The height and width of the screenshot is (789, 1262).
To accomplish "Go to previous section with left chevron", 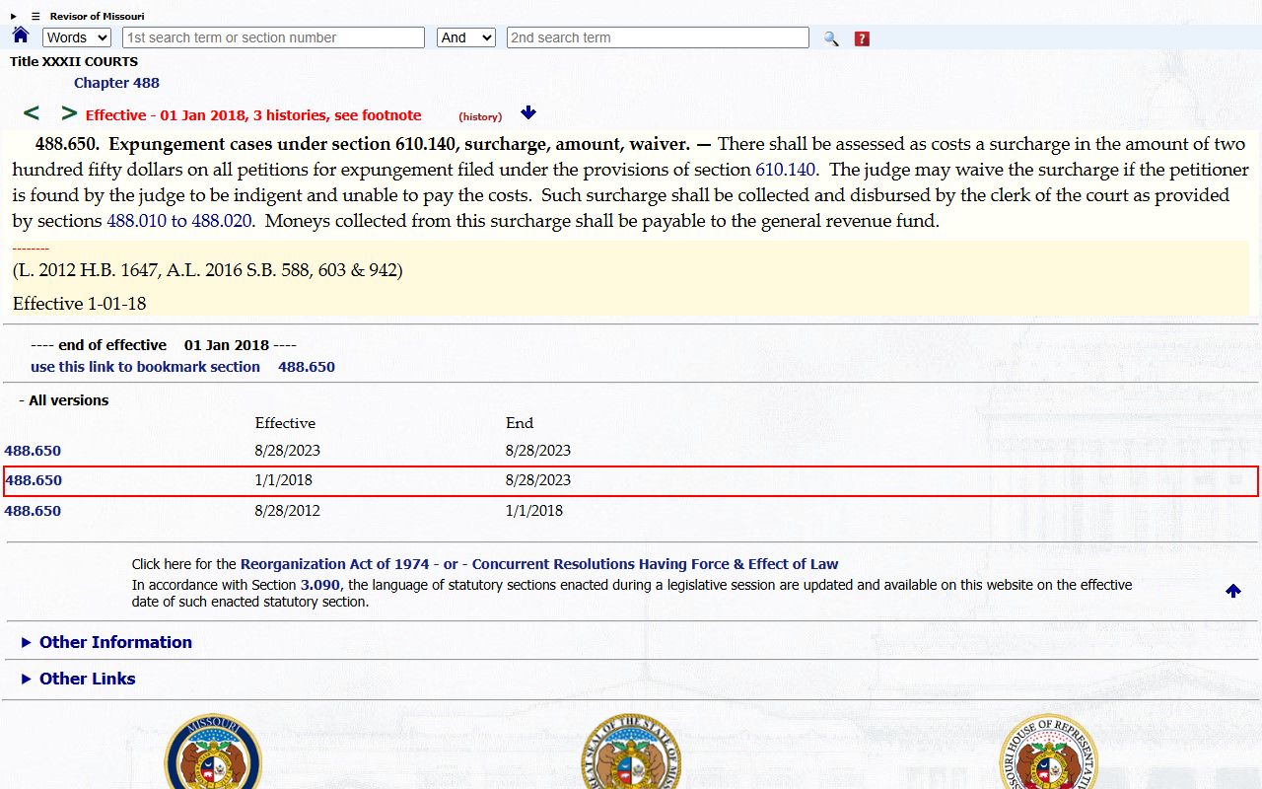I will point(32,113).
